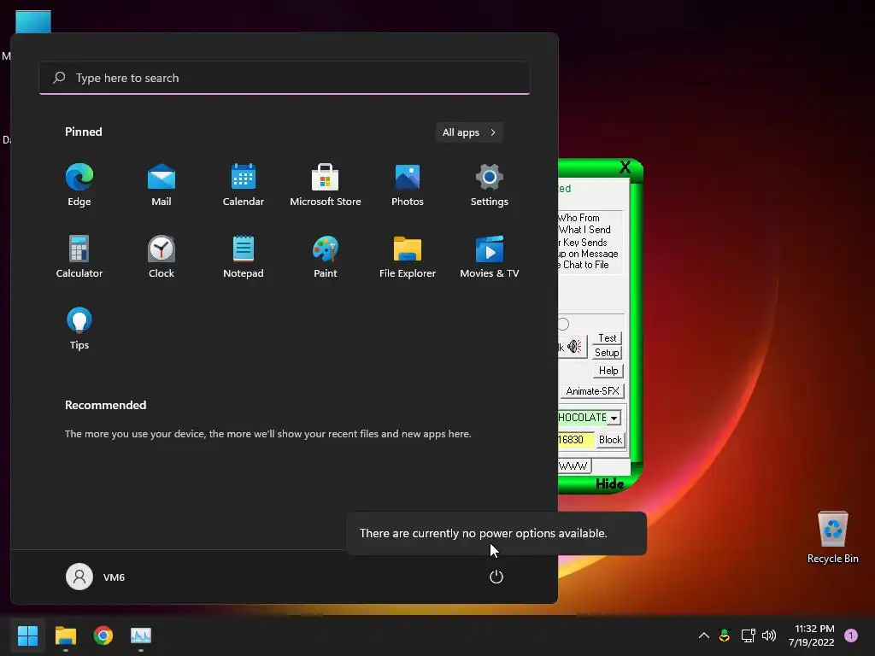Viewport: 875px width, 656px height.
Task: Select the 'Chat to File' list entry
Action: pos(584,265)
